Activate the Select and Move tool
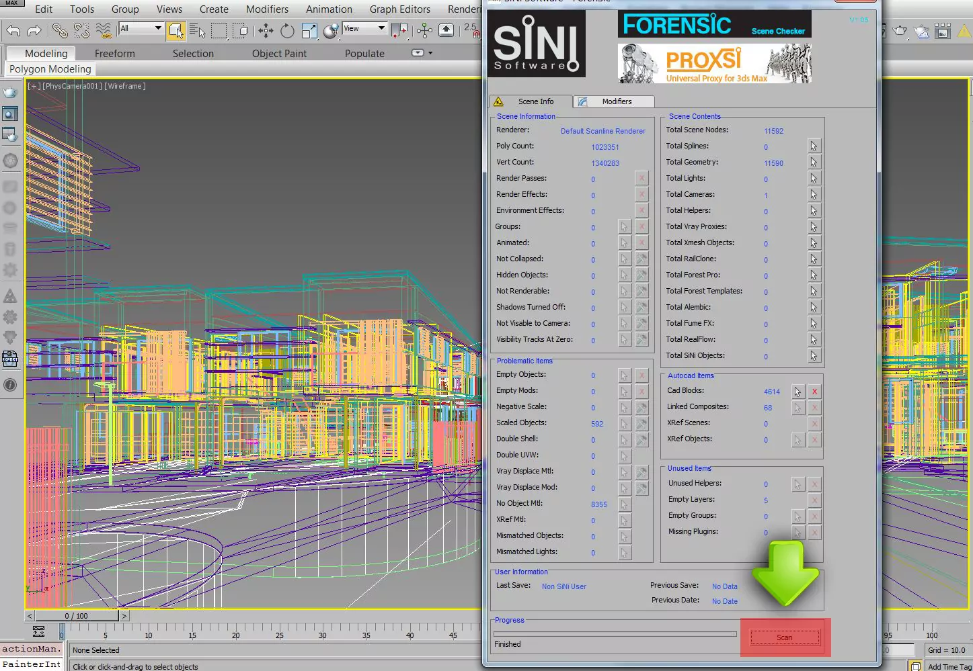Screen dimensions: 973x671 [x=266, y=30]
